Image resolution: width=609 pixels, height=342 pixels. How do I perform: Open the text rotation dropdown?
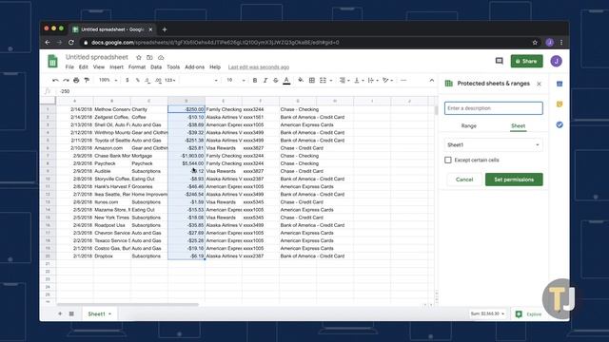pyautogui.click(x=387, y=80)
